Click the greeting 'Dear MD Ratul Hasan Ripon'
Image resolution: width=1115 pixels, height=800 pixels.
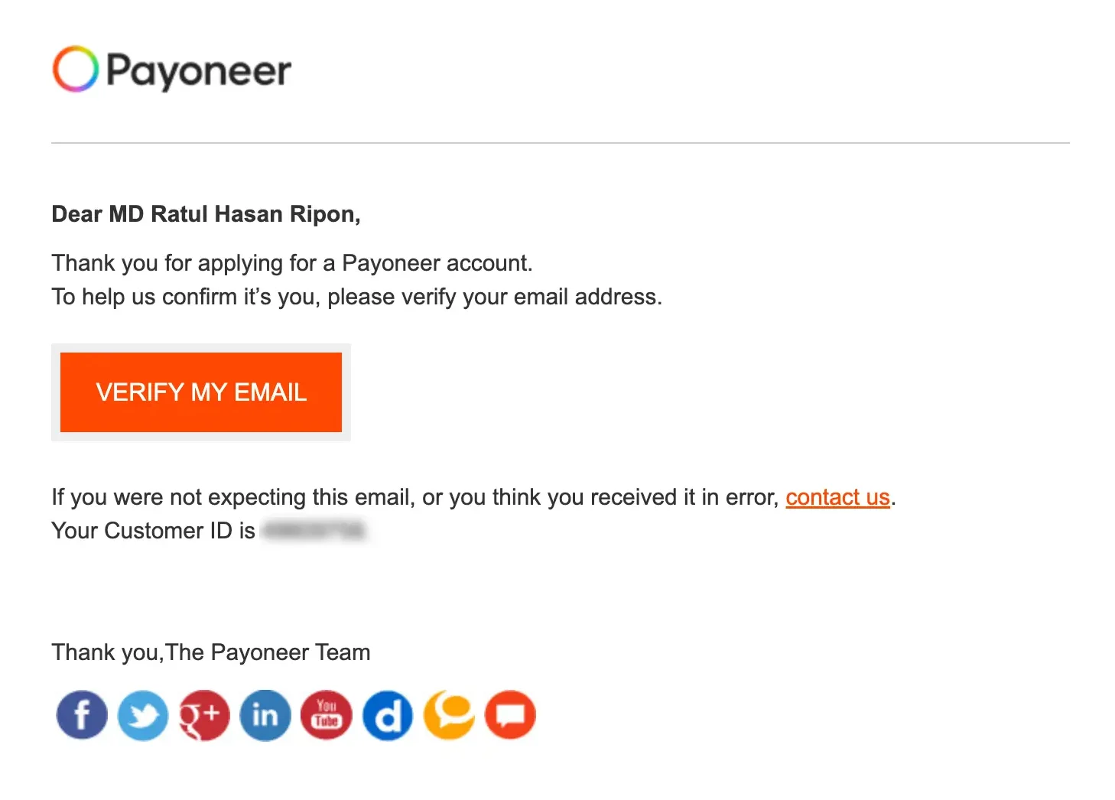pos(206,214)
